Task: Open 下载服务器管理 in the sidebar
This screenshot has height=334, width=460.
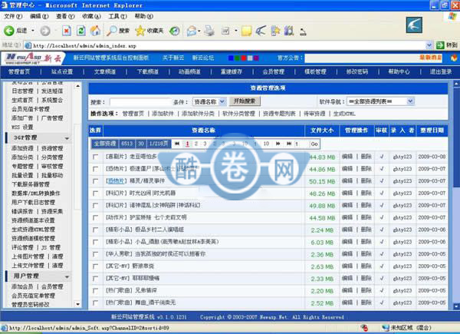Action: (x=31, y=184)
